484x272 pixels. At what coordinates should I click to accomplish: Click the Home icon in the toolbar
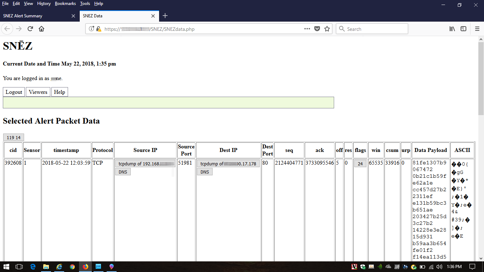coord(41,29)
